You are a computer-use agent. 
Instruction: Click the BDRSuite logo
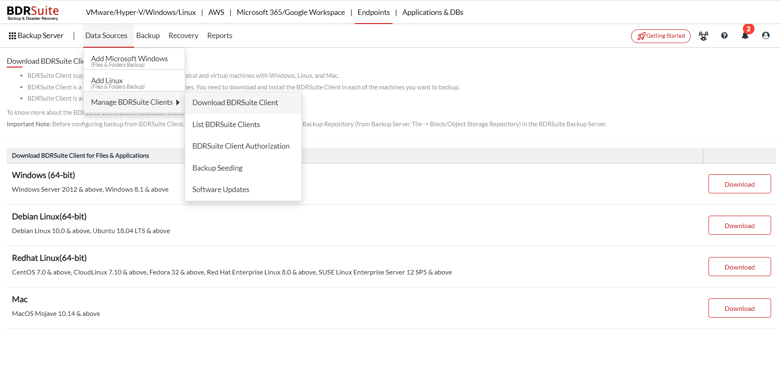coord(33,13)
